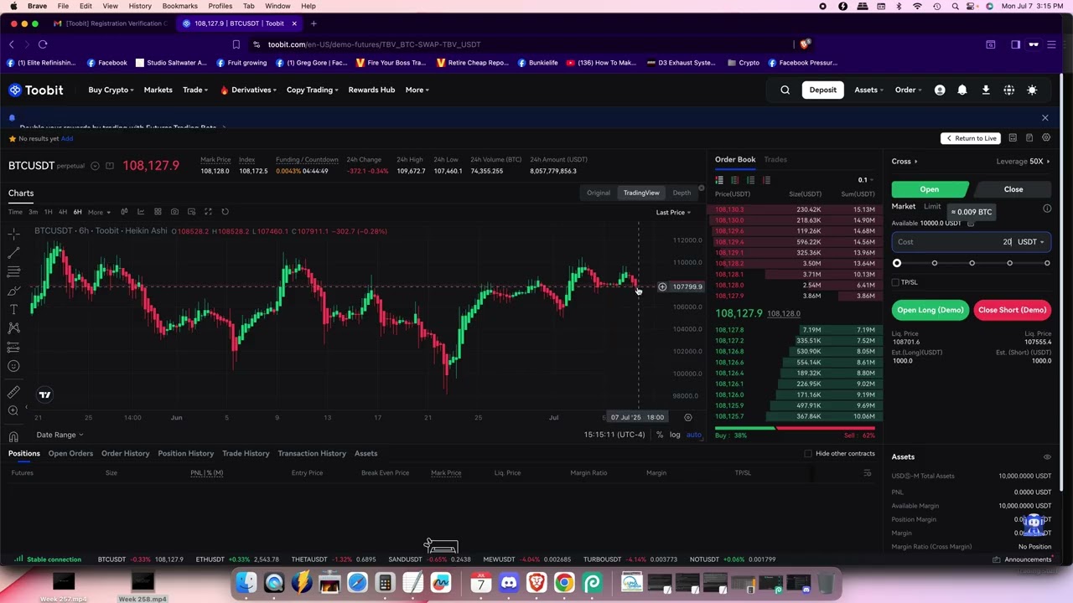Switch to the Original chart mode
Screen dimensions: 1073x603
599,193
